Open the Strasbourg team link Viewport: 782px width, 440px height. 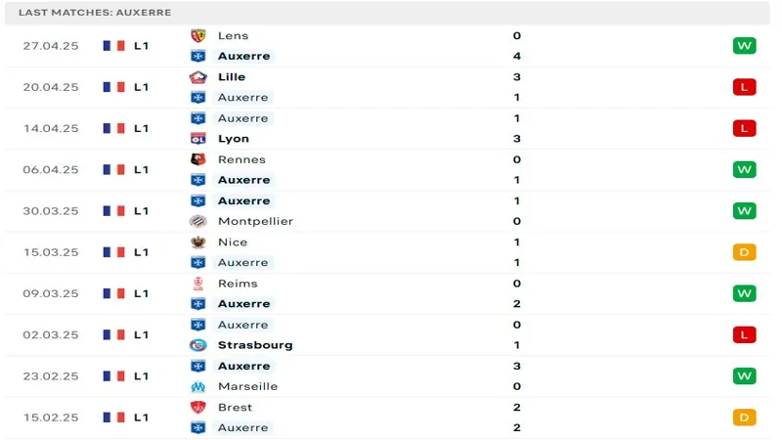click(255, 345)
